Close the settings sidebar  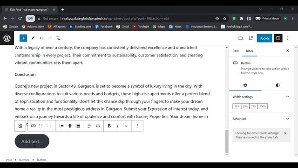tap(287, 51)
